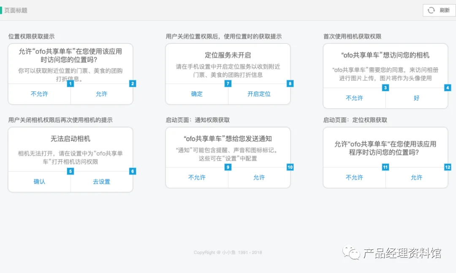The image size is (456, 273).
Task: Click the section label 启动页面:定位权限获取
Action: pyautogui.click(x=355, y=120)
